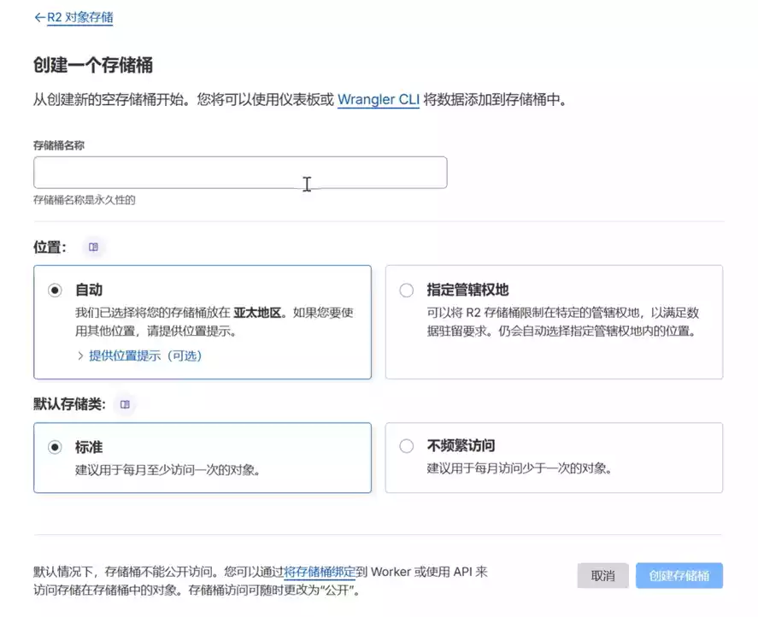Viewport: 758px width, 617px height.
Task: Go back to R2 对象存储
Action: point(79,17)
